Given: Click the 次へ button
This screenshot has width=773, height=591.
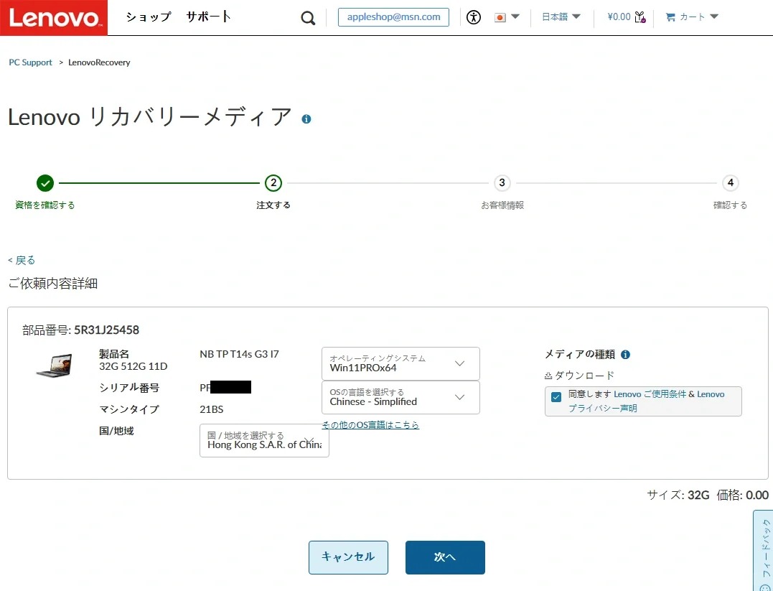Looking at the screenshot, I should coord(445,557).
